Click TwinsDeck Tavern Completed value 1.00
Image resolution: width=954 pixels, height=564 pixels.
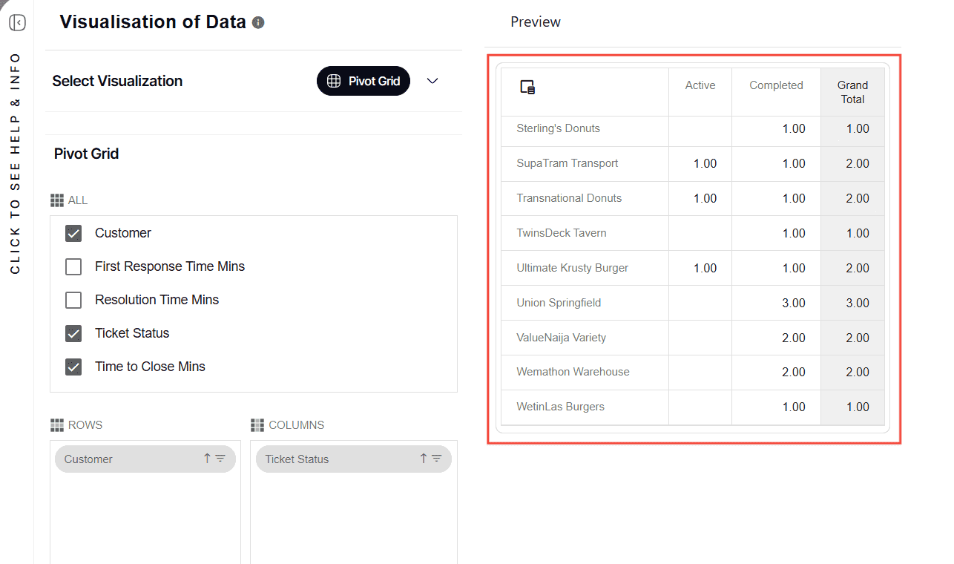tap(794, 233)
